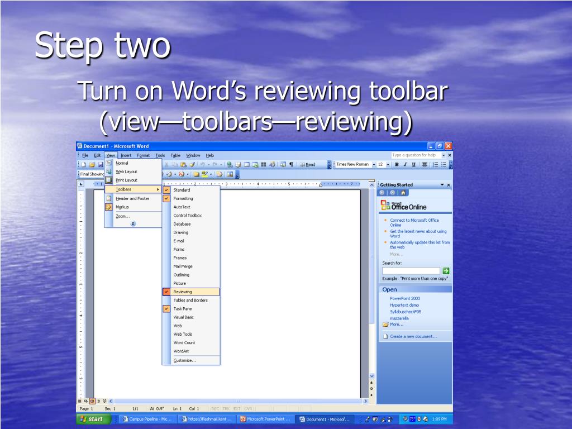Open PowerPoint 2003 recent file link
The image size is (572, 429).
pyautogui.click(x=405, y=298)
